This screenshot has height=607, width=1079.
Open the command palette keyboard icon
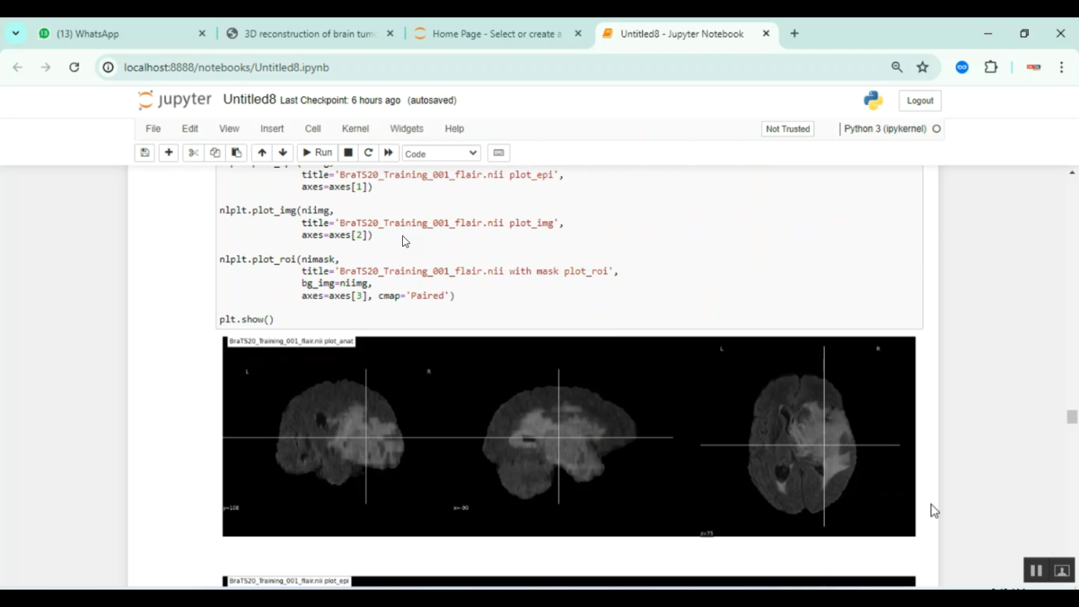tap(498, 152)
